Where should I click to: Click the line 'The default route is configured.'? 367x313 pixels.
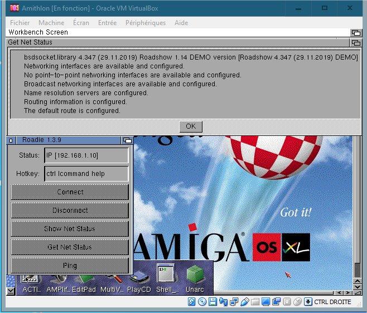coord(72,111)
